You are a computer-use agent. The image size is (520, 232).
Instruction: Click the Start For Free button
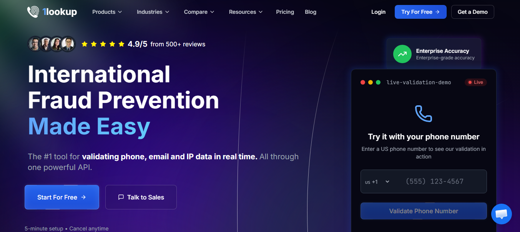coord(62,197)
